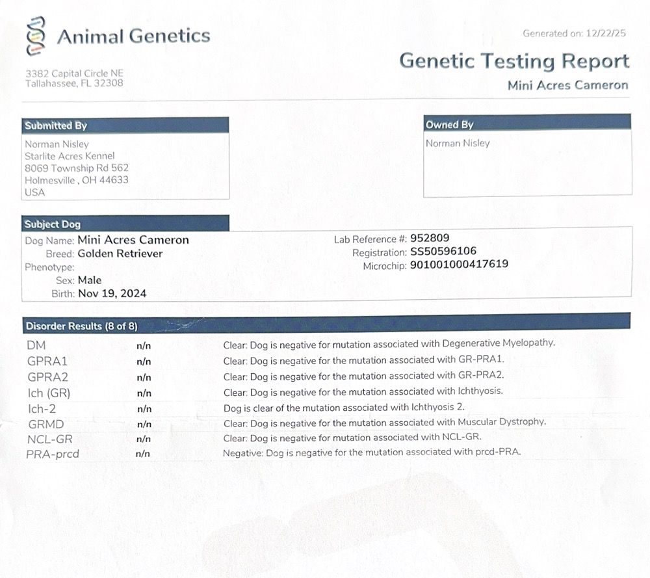
Task: Click the Owned By section header
Action: click(x=449, y=124)
